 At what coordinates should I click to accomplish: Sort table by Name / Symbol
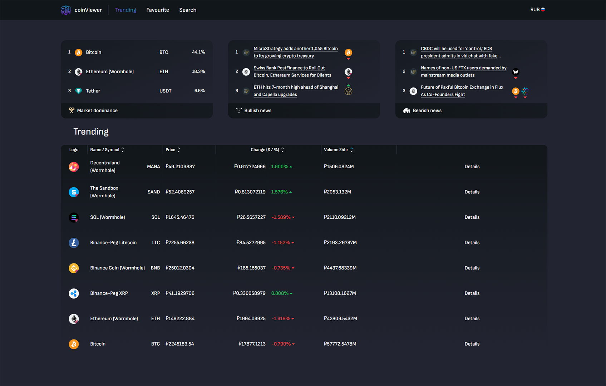tap(107, 150)
